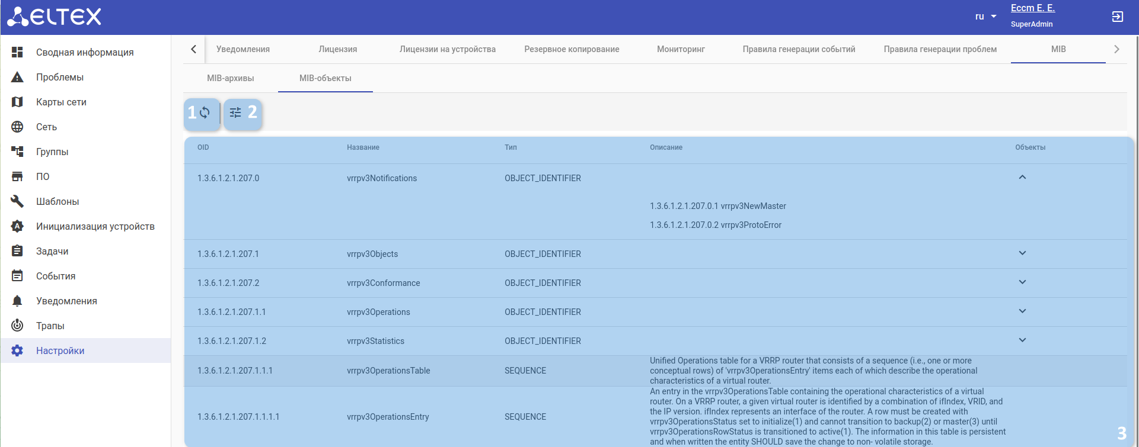Click the vrrpv3Conformance name cell
The width and height of the screenshot is (1139, 447).
(x=384, y=283)
